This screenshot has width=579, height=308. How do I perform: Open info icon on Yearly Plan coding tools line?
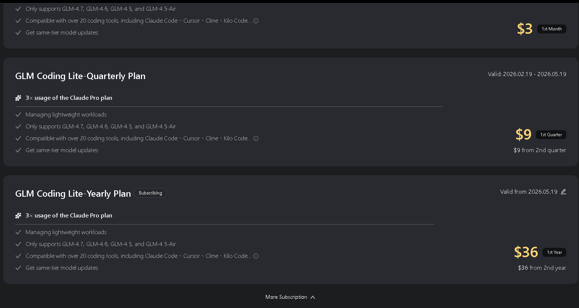pos(256,256)
